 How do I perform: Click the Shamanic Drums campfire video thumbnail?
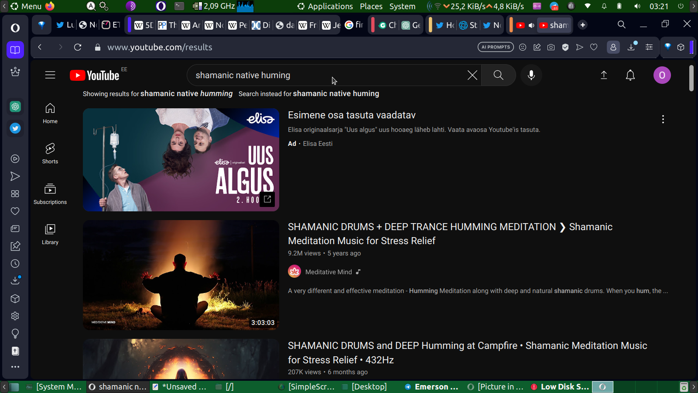(x=181, y=359)
